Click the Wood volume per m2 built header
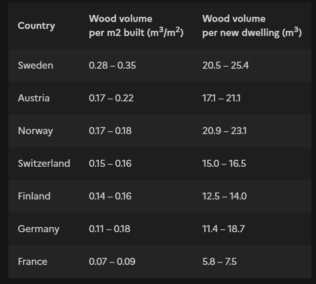This screenshot has width=316, height=284. pyautogui.click(x=136, y=26)
